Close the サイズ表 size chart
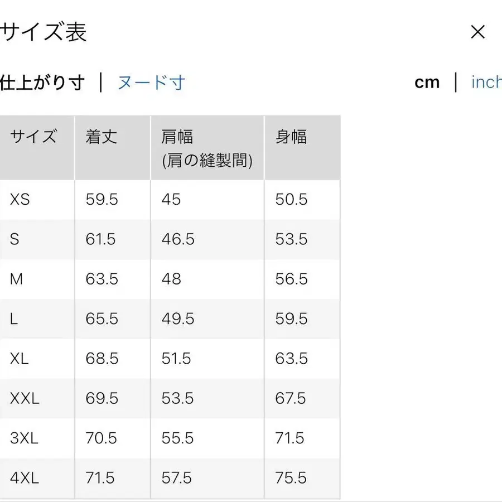This screenshot has width=502, height=502. (477, 32)
